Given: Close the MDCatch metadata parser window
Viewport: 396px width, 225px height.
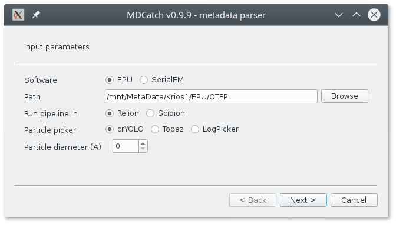Looking at the screenshot, I should [374, 15].
